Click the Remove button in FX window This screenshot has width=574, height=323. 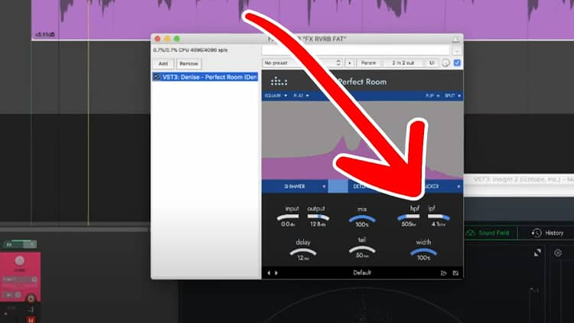pos(188,64)
